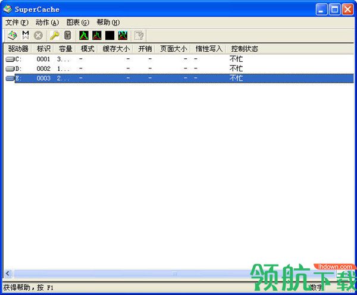This screenshot has height=295, width=357.
Task: Click the horizontal scrollbar thumb
Action: pos(174,273)
